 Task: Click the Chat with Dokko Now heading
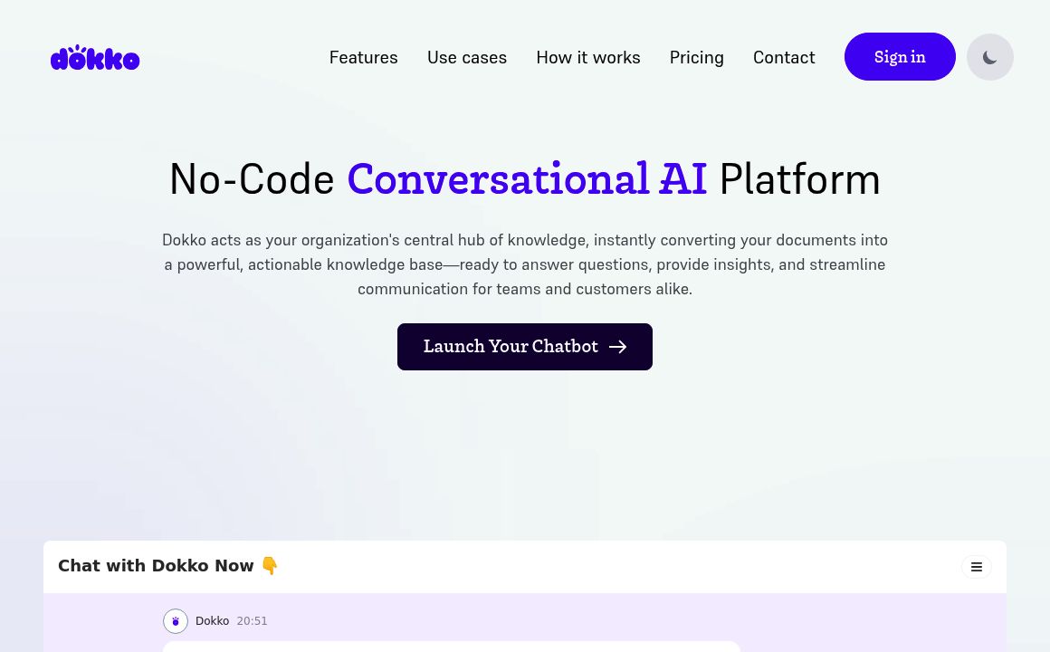pos(156,566)
